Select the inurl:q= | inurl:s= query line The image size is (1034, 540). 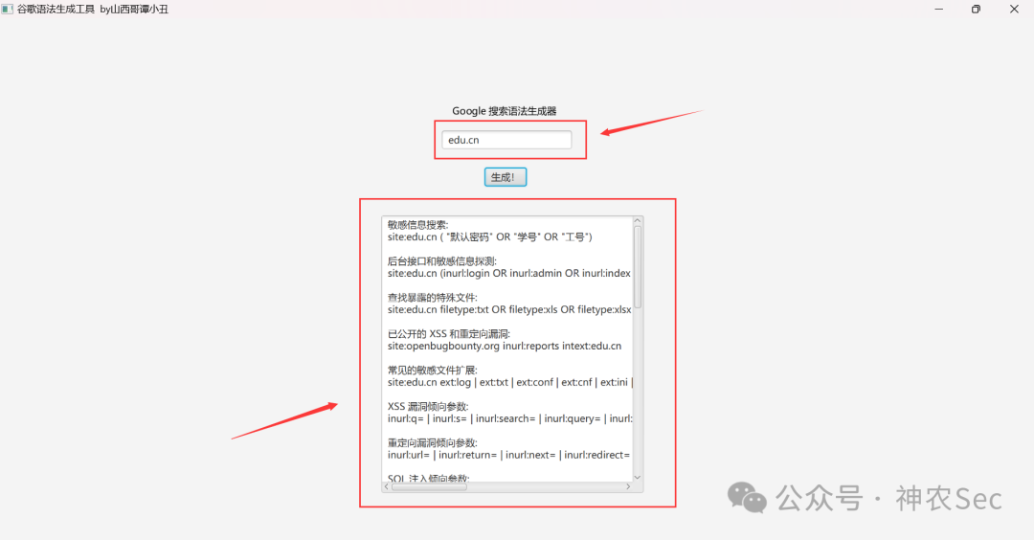pos(509,418)
